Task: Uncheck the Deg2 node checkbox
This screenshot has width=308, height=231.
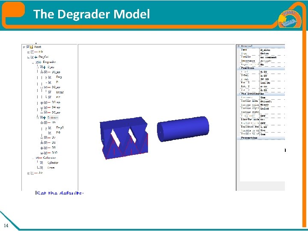Action: tap(50, 92)
